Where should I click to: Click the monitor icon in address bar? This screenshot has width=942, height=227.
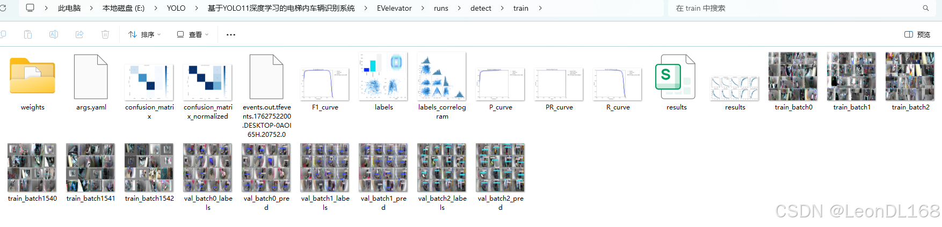(30, 8)
